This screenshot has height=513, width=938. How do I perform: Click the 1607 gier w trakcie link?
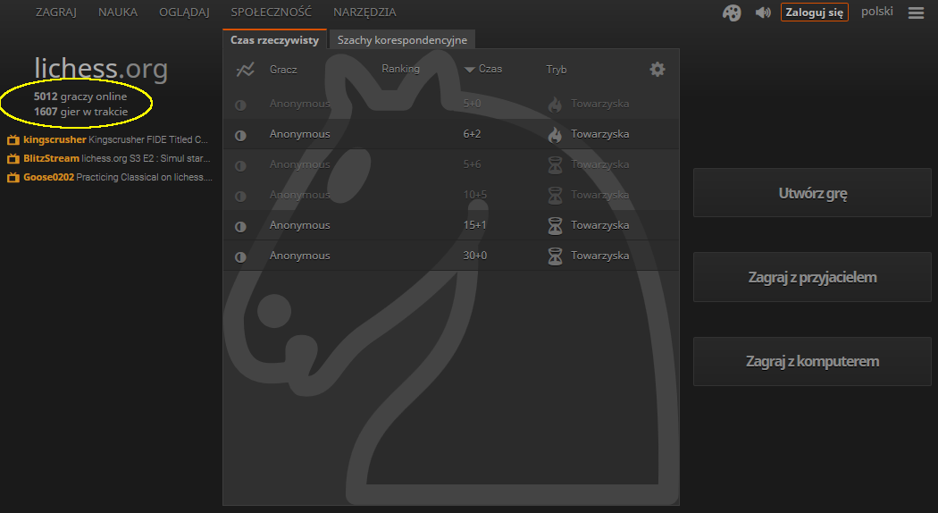click(80, 112)
